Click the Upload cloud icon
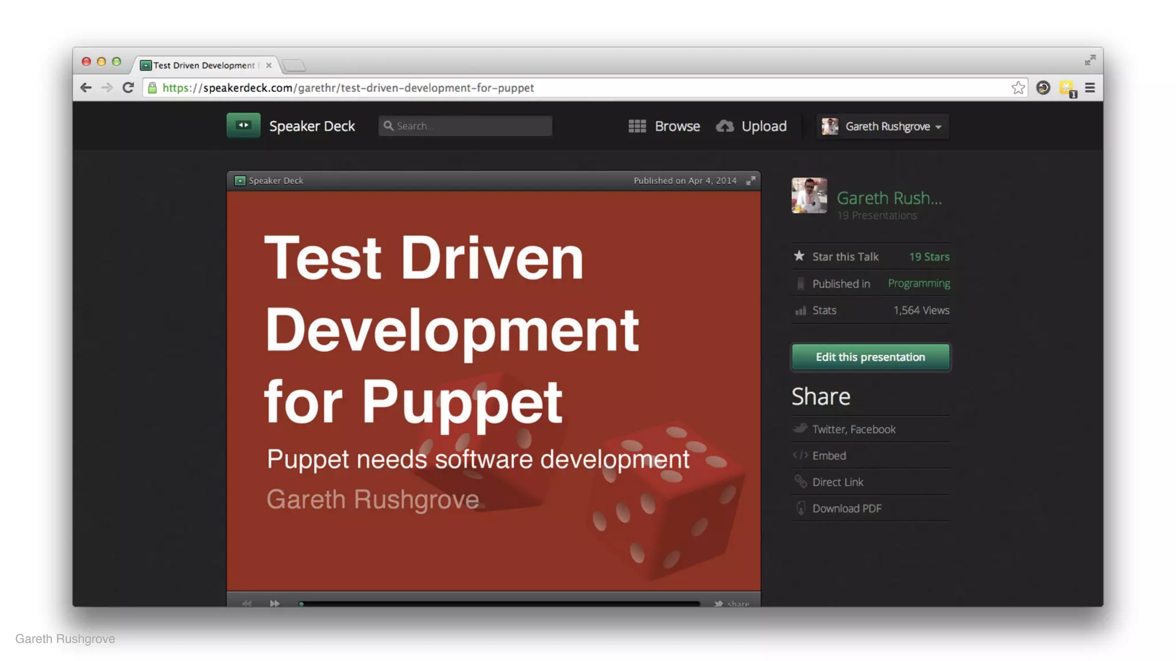Image resolution: width=1176 pixels, height=661 pixels. [x=725, y=126]
